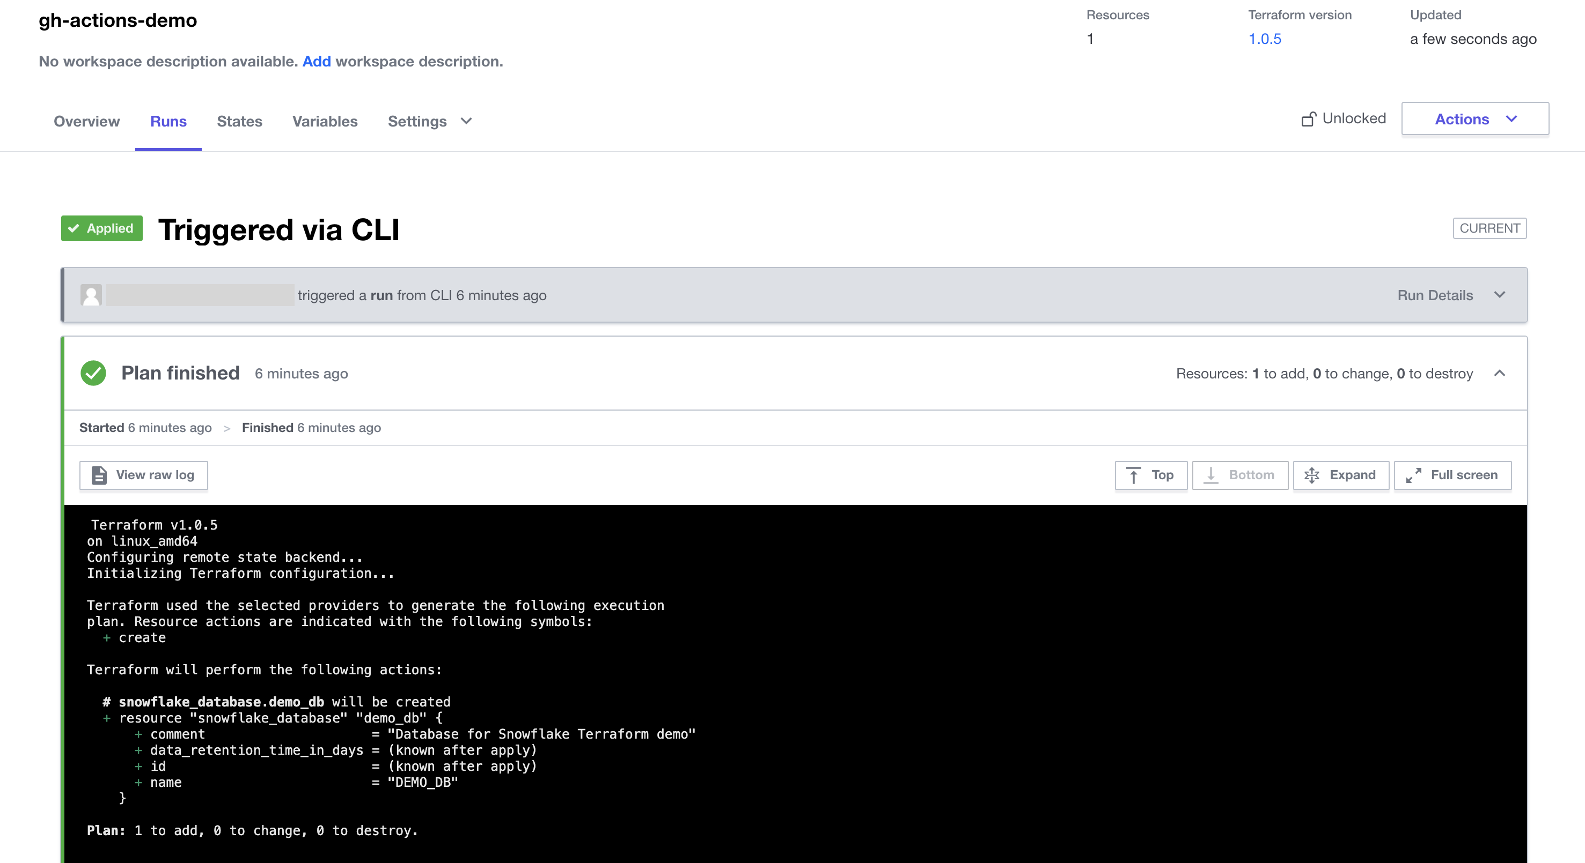Collapse the Plan finished panel chevron
This screenshot has width=1585, height=863.
click(x=1500, y=373)
